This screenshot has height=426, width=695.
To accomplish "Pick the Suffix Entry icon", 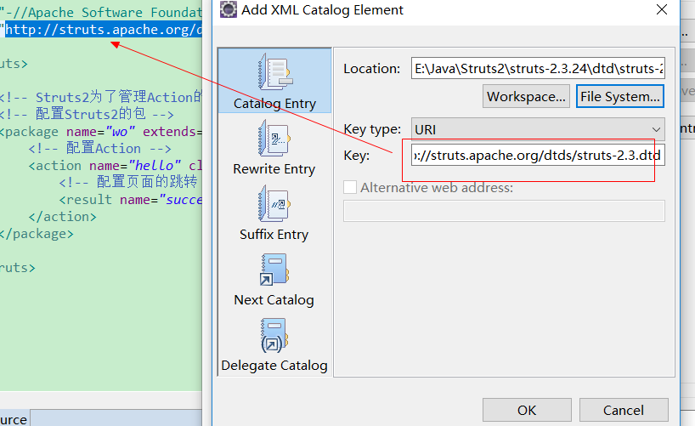I will [274, 205].
